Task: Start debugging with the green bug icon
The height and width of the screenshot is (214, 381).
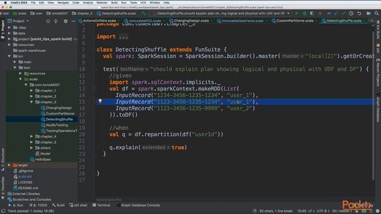Action: pos(304,13)
